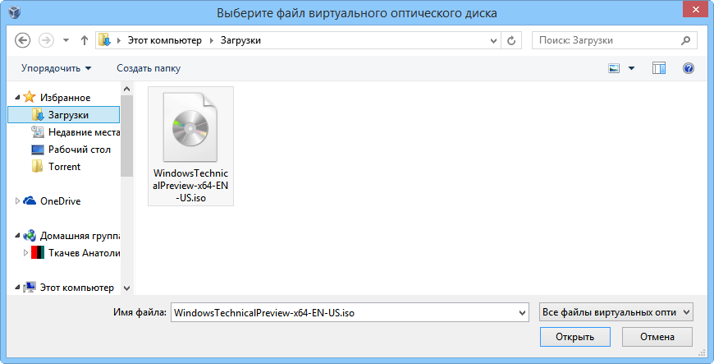The height and width of the screenshot is (364, 714).
Task: Click the search magnifier icon
Action: click(686, 40)
